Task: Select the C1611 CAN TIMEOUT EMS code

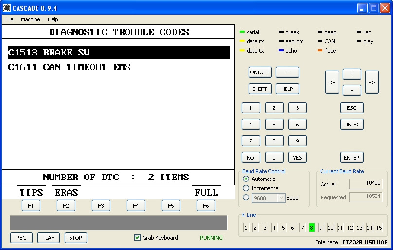Action: click(69, 67)
